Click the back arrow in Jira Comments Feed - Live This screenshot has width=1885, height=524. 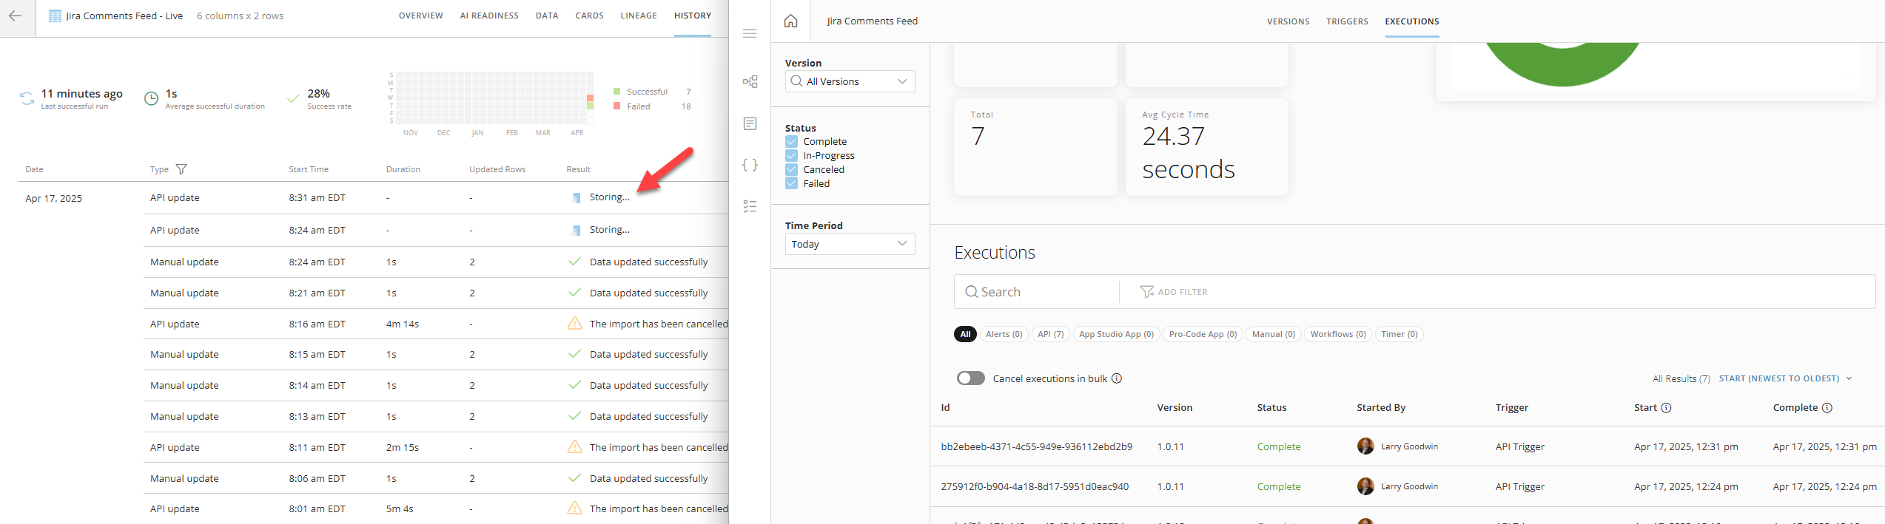16,16
